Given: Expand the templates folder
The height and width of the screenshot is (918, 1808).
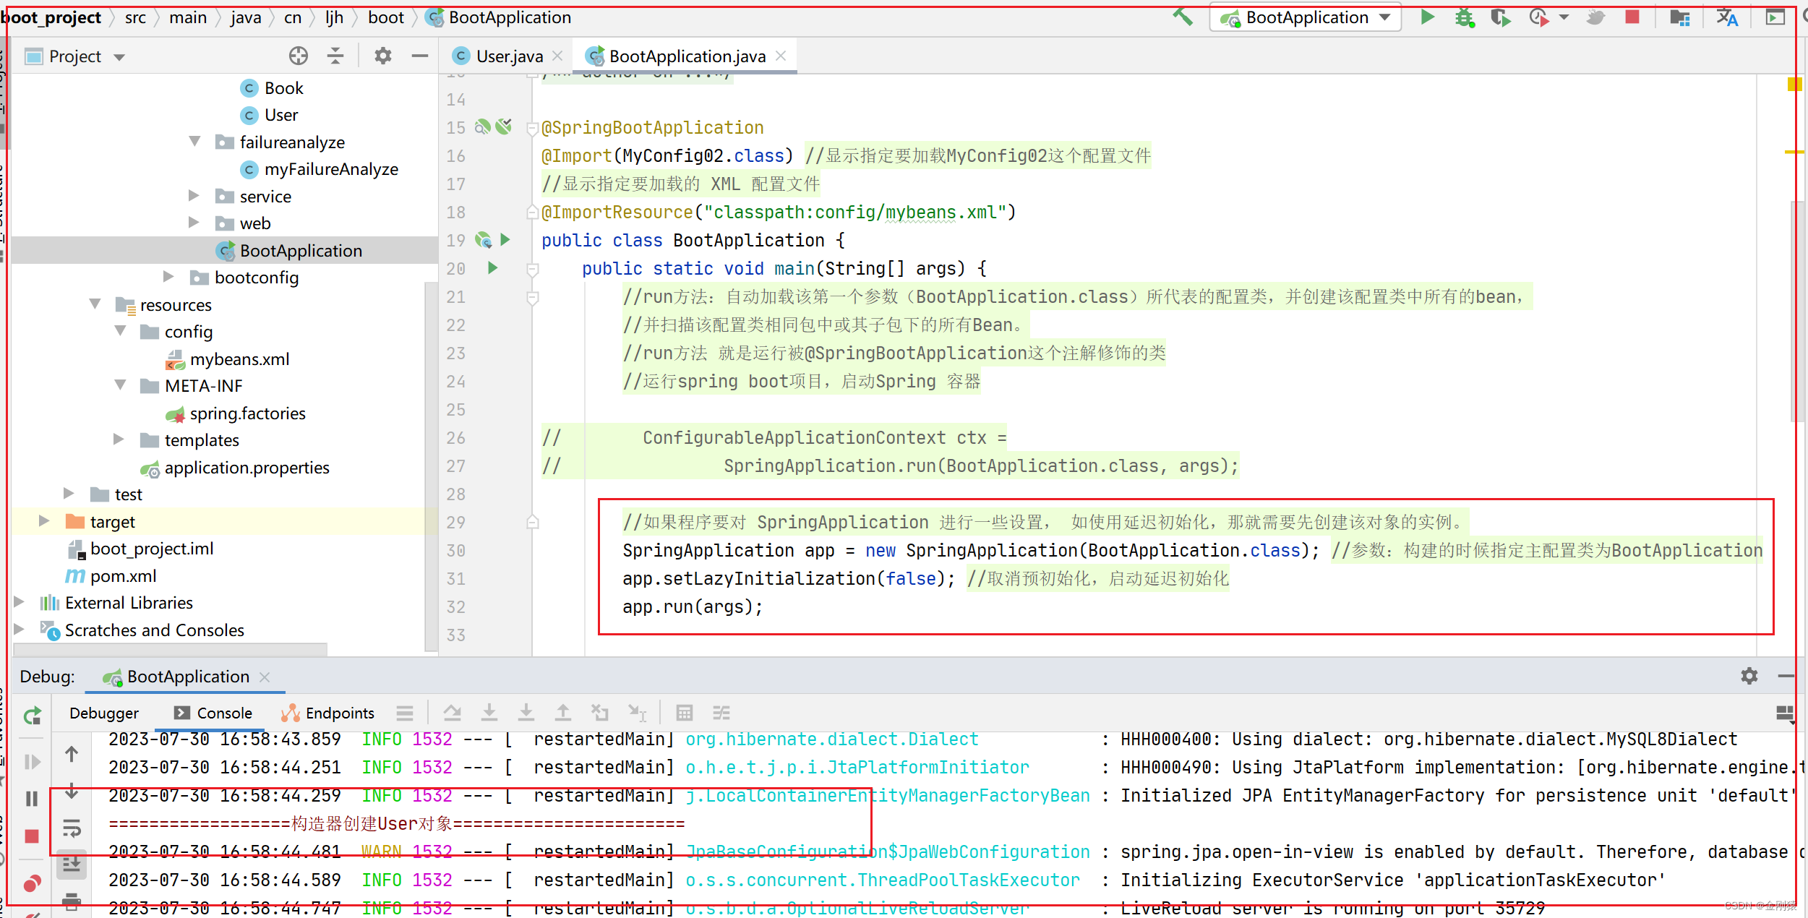Looking at the screenshot, I should click(x=119, y=439).
